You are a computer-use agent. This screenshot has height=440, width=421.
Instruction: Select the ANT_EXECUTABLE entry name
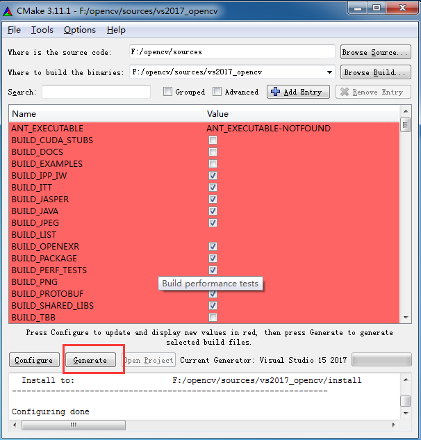click(x=47, y=128)
